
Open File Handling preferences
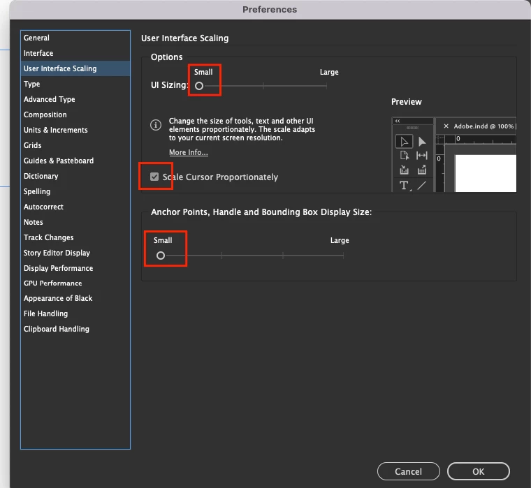pos(75,313)
